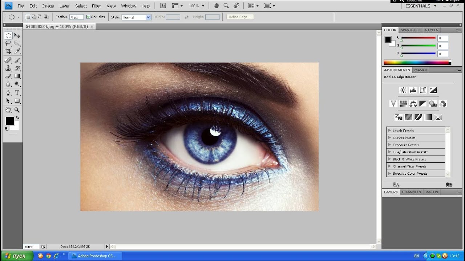
Task: Open the Filter menu
Action: tap(96, 6)
